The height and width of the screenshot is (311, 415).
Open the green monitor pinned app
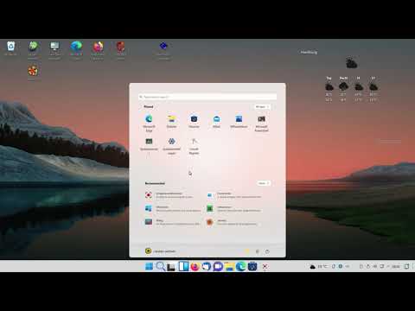pos(149,144)
